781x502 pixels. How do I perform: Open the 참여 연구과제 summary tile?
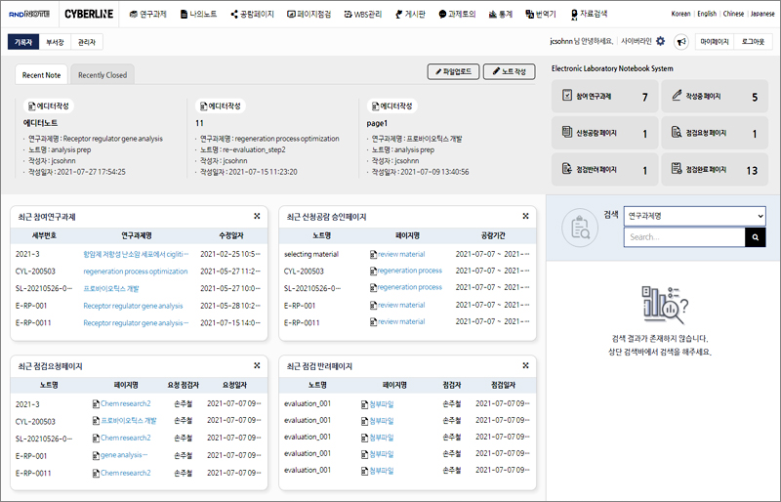(602, 97)
